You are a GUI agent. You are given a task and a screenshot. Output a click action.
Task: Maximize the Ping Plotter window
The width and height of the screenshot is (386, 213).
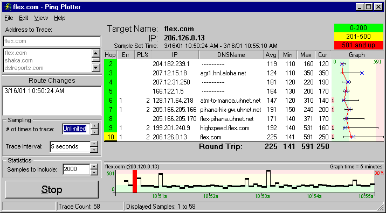(369, 7)
